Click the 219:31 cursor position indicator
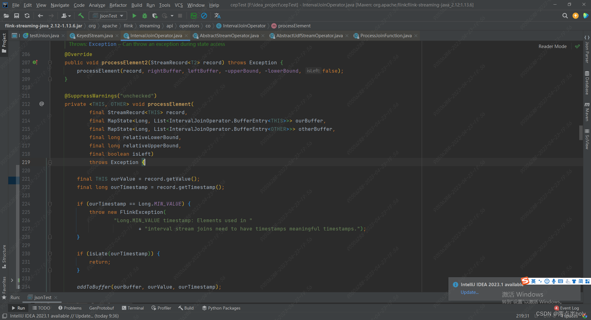Image resolution: width=591 pixels, height=320 pixels. pyautogui.click(x=522, y=316)
